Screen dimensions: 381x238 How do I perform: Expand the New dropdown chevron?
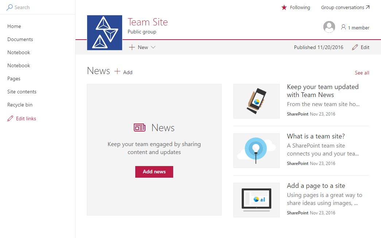tap(153, 47)
